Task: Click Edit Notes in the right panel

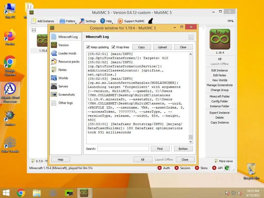Action: [220, 75]
